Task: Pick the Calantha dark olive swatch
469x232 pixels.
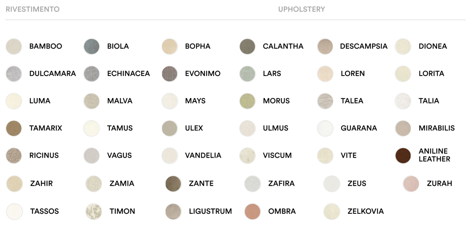Action: coord(247,47)
